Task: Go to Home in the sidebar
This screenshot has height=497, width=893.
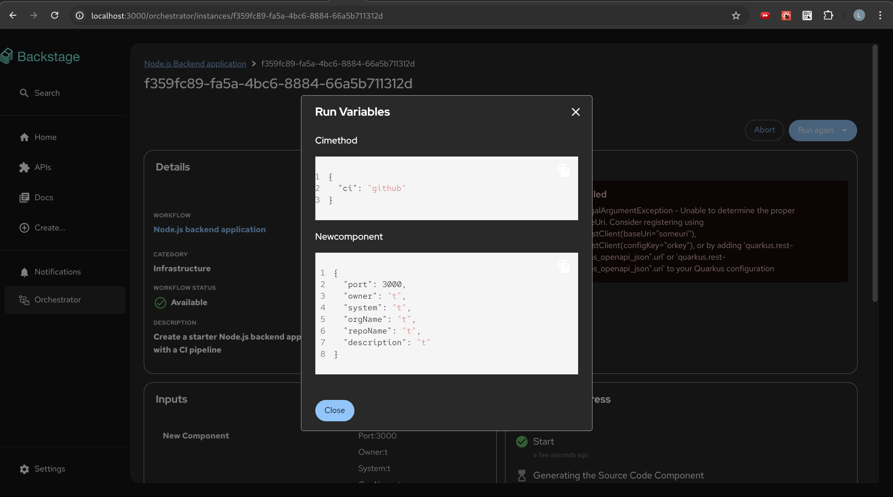Action: coord(45,137)
